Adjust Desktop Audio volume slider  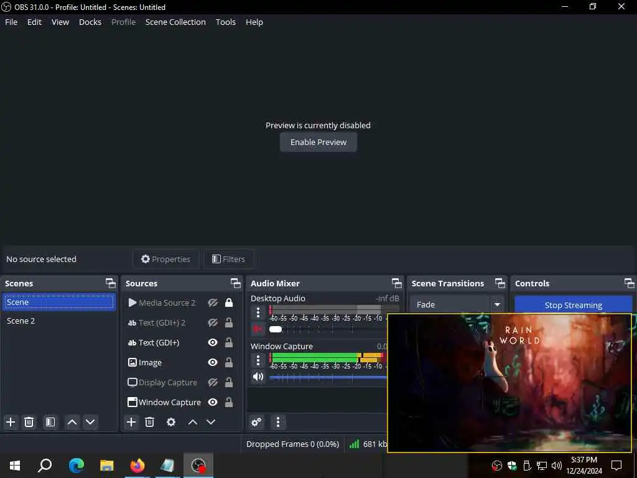[x=328, y=329]
